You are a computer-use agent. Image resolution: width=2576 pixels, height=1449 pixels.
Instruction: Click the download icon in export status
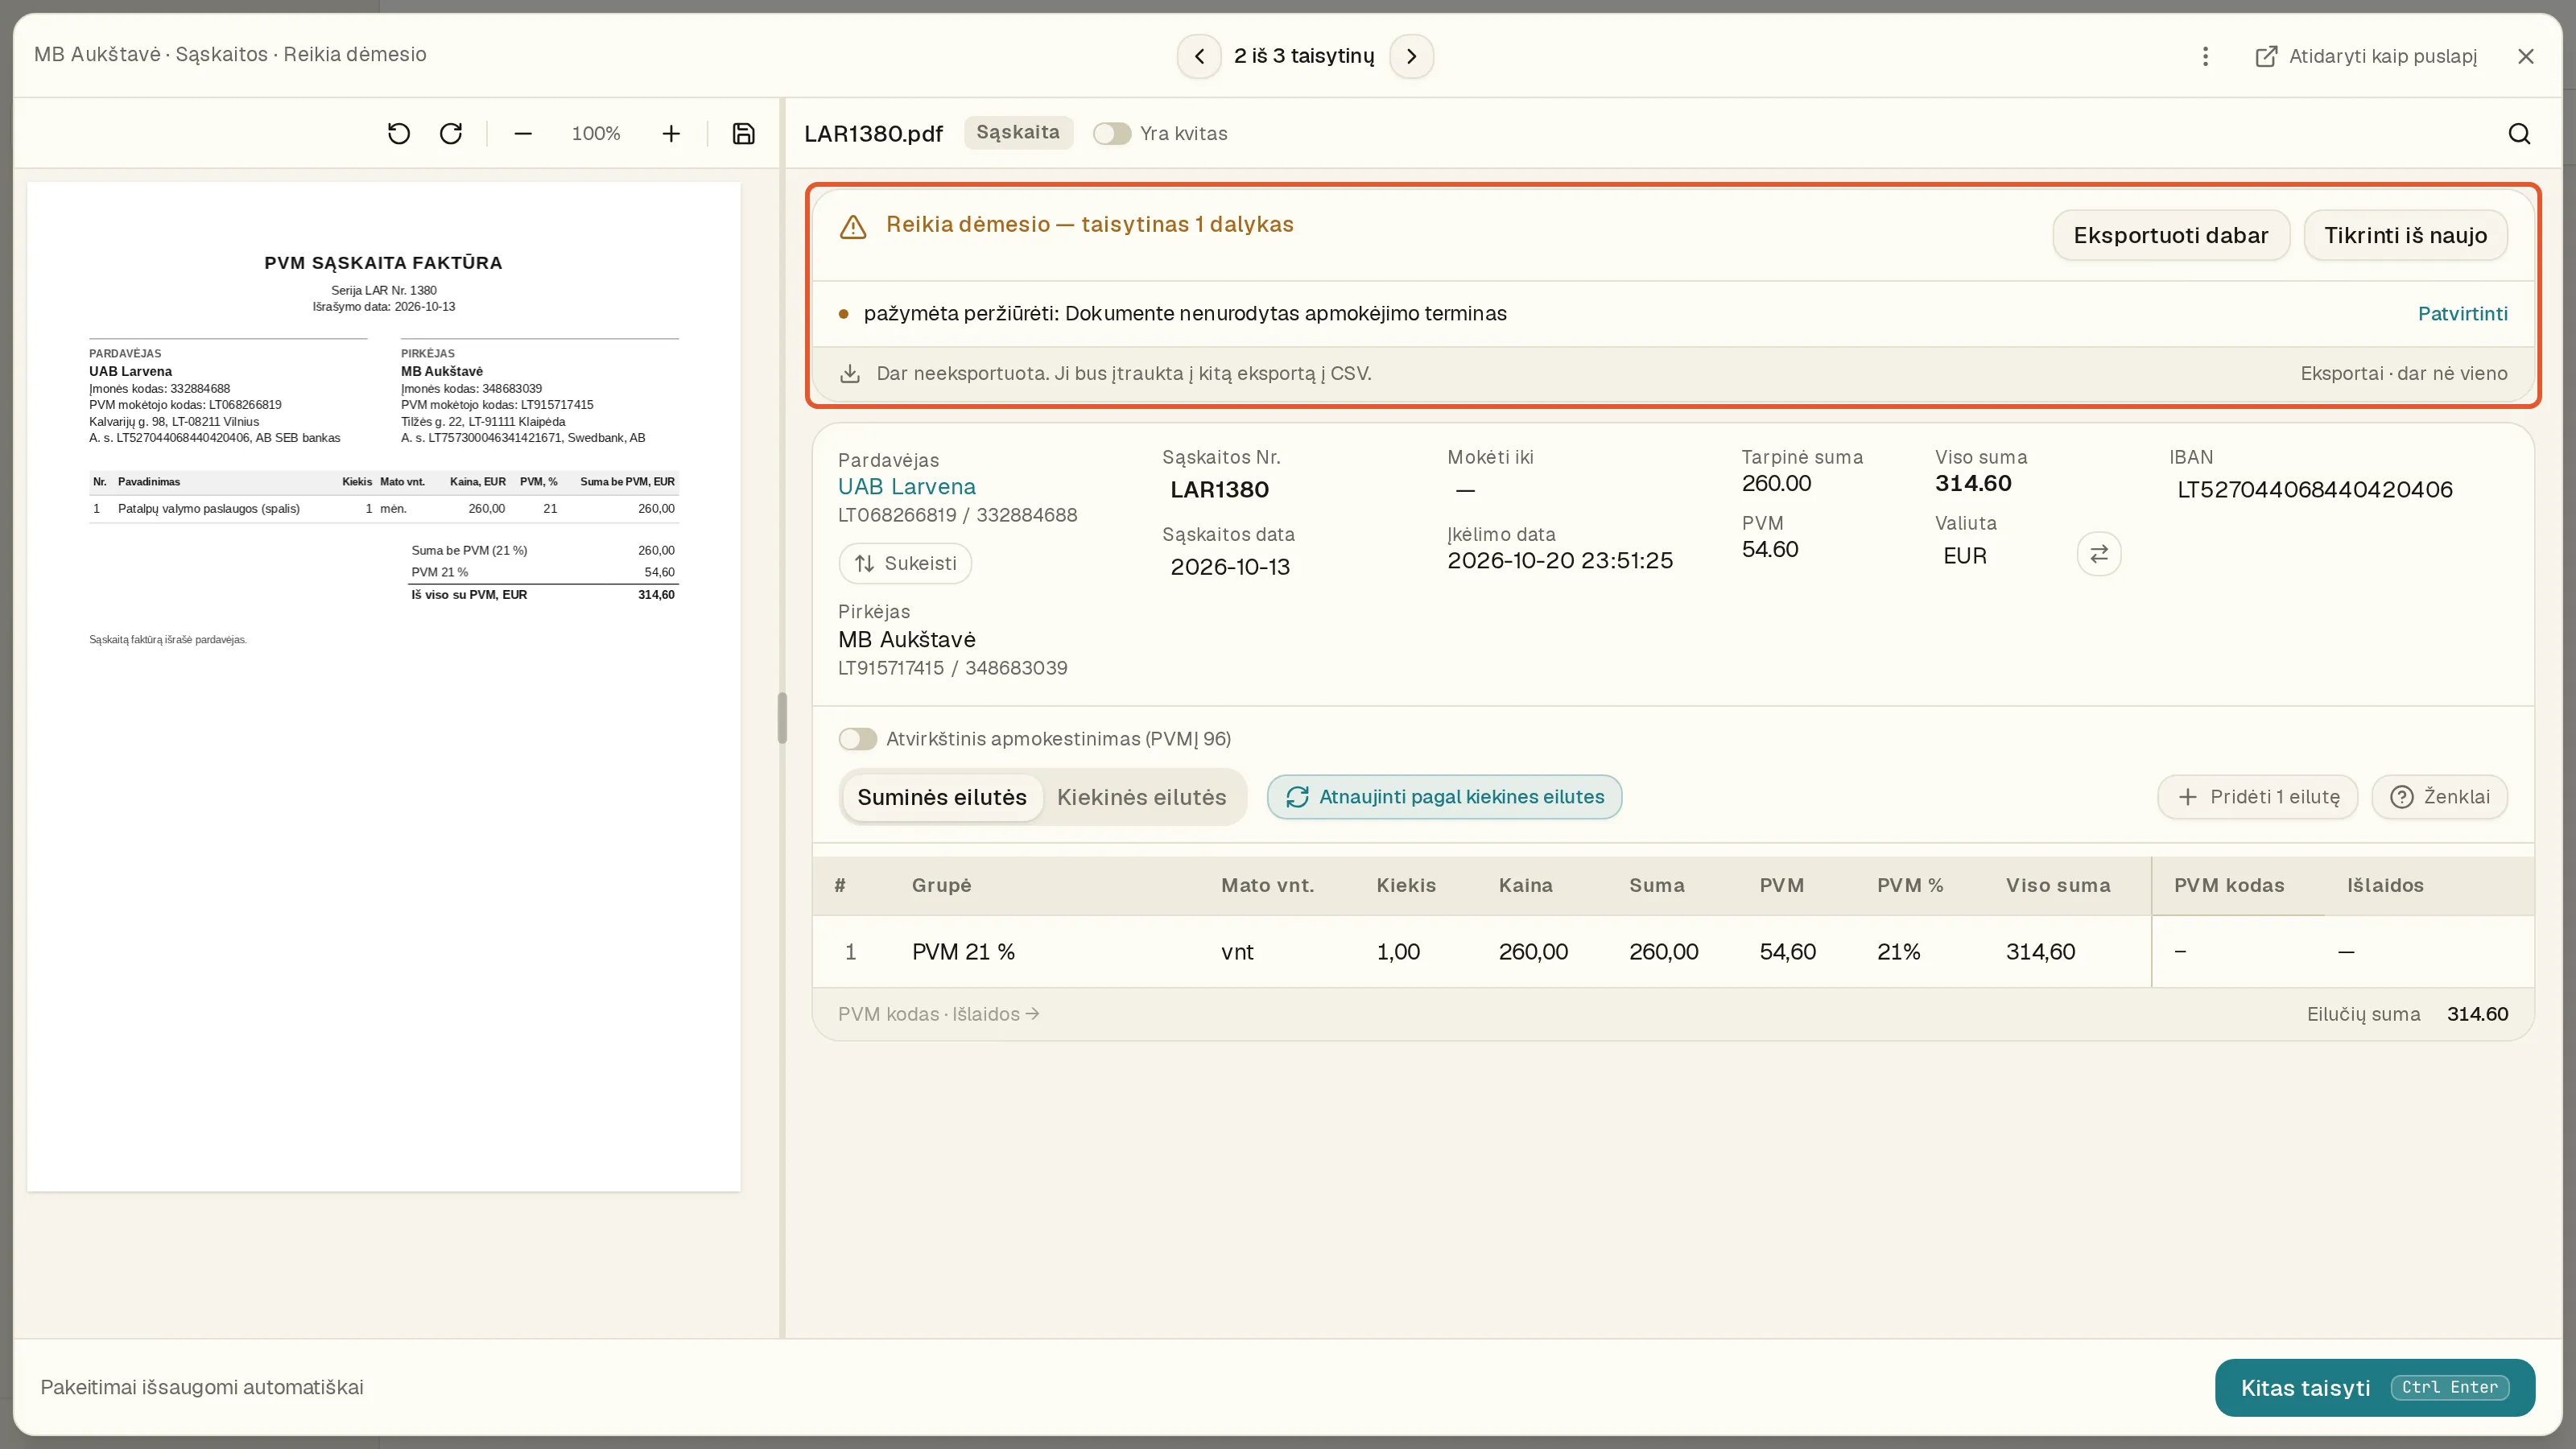[850, 373]
